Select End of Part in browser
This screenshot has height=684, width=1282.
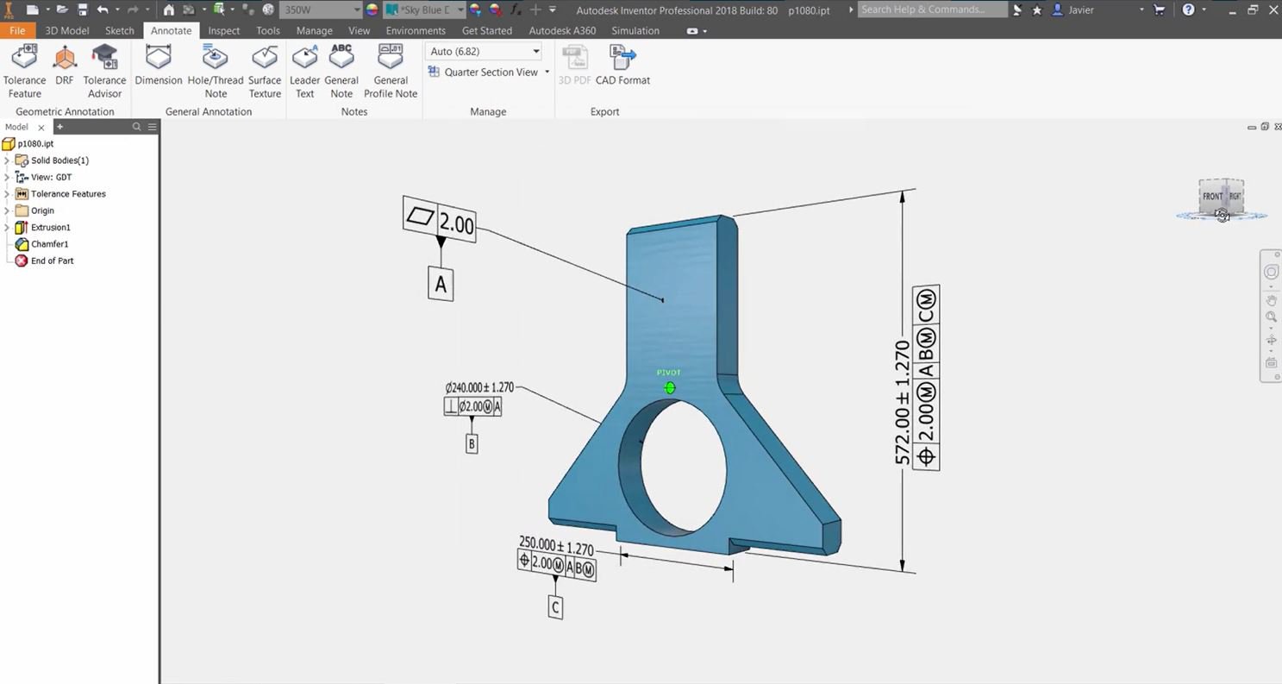44,260
